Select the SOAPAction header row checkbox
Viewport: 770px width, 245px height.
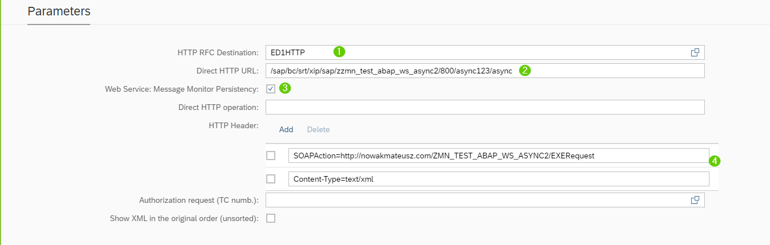[x=271, y=156]
